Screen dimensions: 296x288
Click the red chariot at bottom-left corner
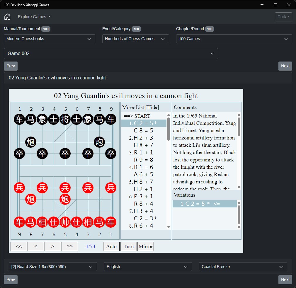point(19,222)
